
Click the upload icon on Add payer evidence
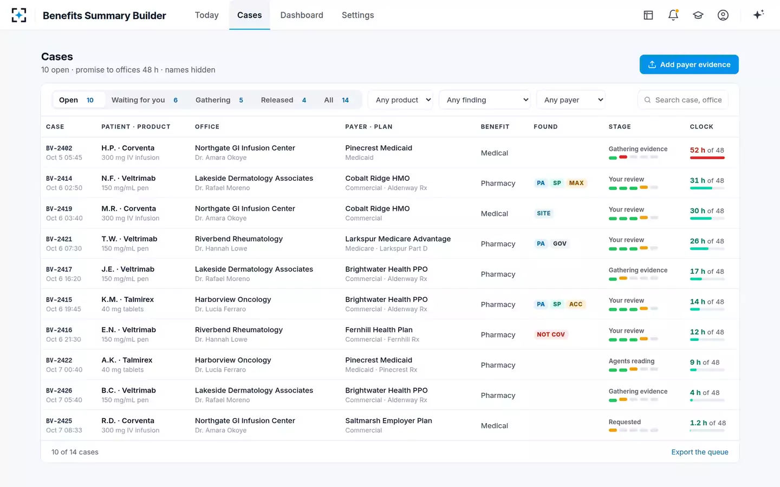coord(652,64)
